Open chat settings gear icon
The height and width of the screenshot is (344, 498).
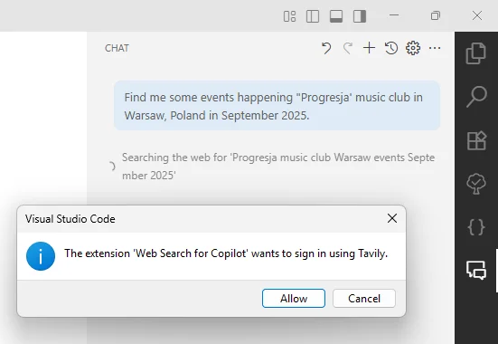[413, 48]
